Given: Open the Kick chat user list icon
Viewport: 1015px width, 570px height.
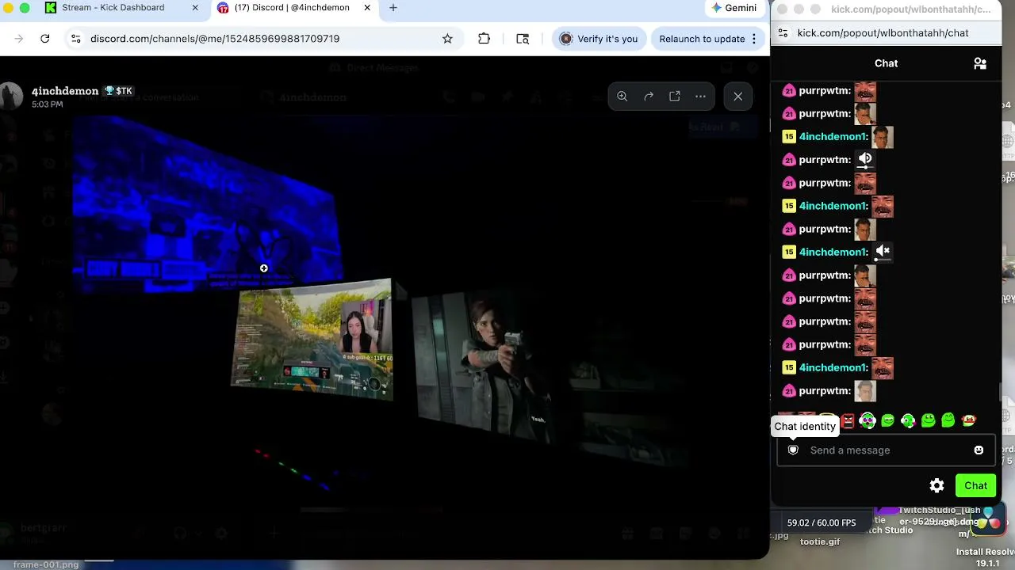Looking at the screenshot, I should 980,63.
